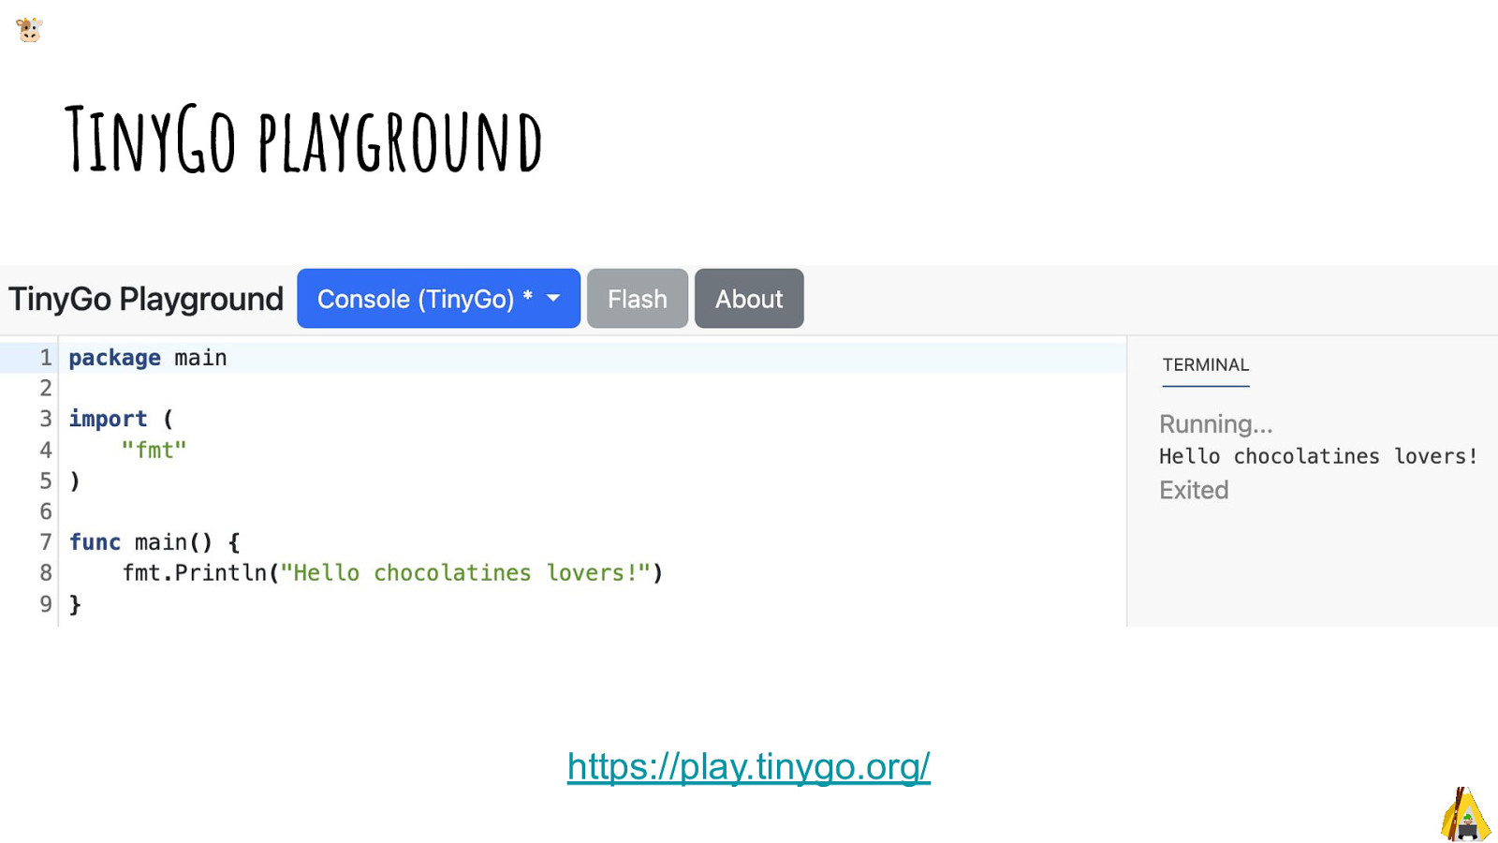Click the "import (" code line
1498x843 pixels.
pos(121,419)
